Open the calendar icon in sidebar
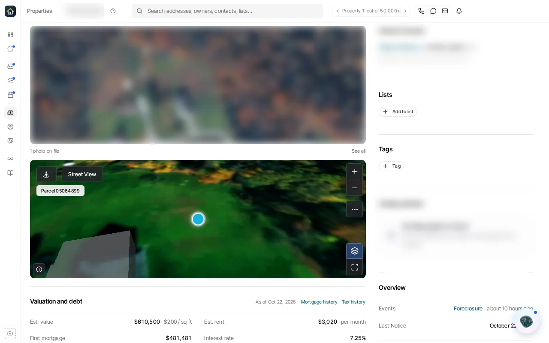 tap(10, 95)
